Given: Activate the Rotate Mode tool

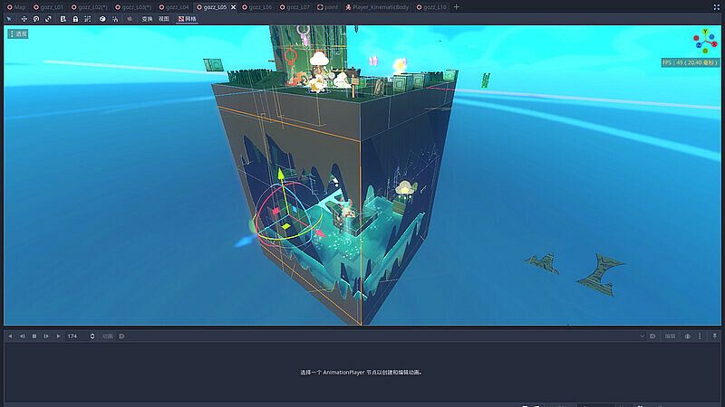Looking at the screenshot, I should coord(36,18).
